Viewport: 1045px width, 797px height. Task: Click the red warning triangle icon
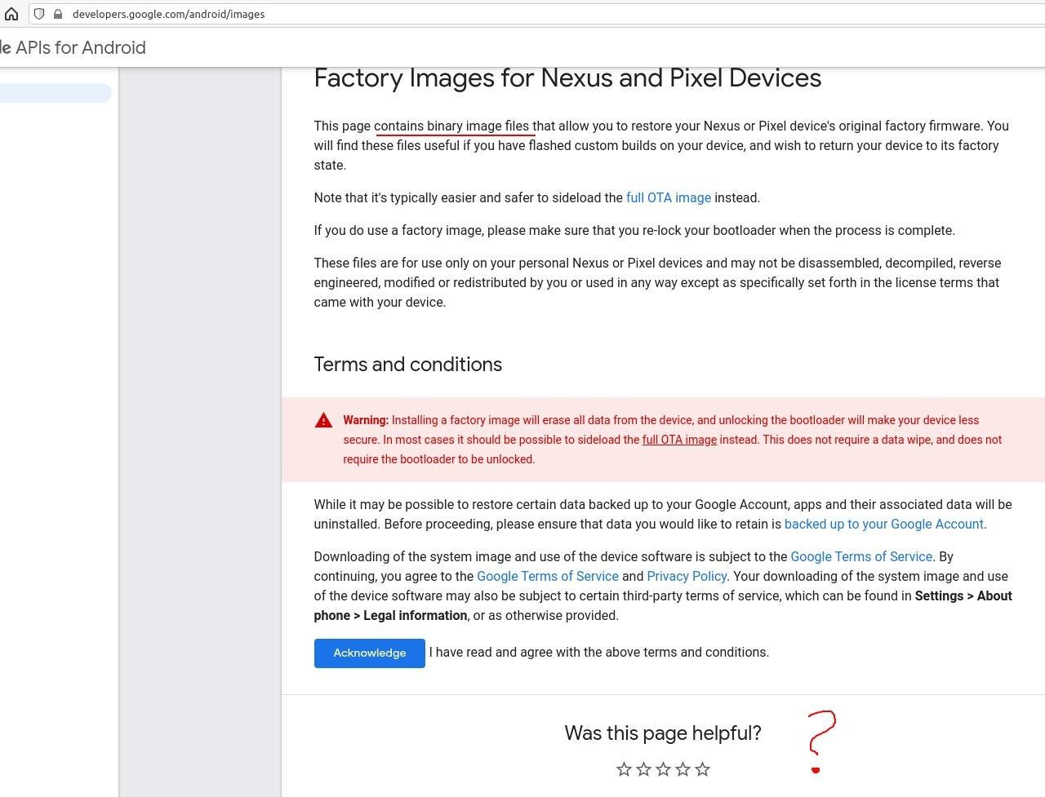coord(323,420)
